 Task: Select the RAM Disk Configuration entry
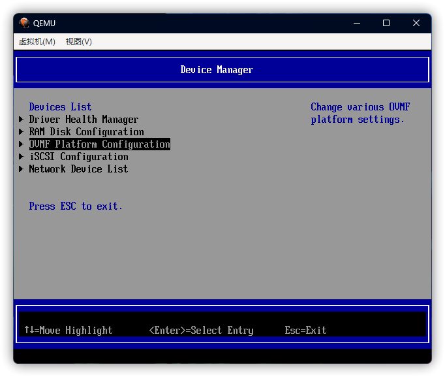pyautogui.click(x=86, y=132)
